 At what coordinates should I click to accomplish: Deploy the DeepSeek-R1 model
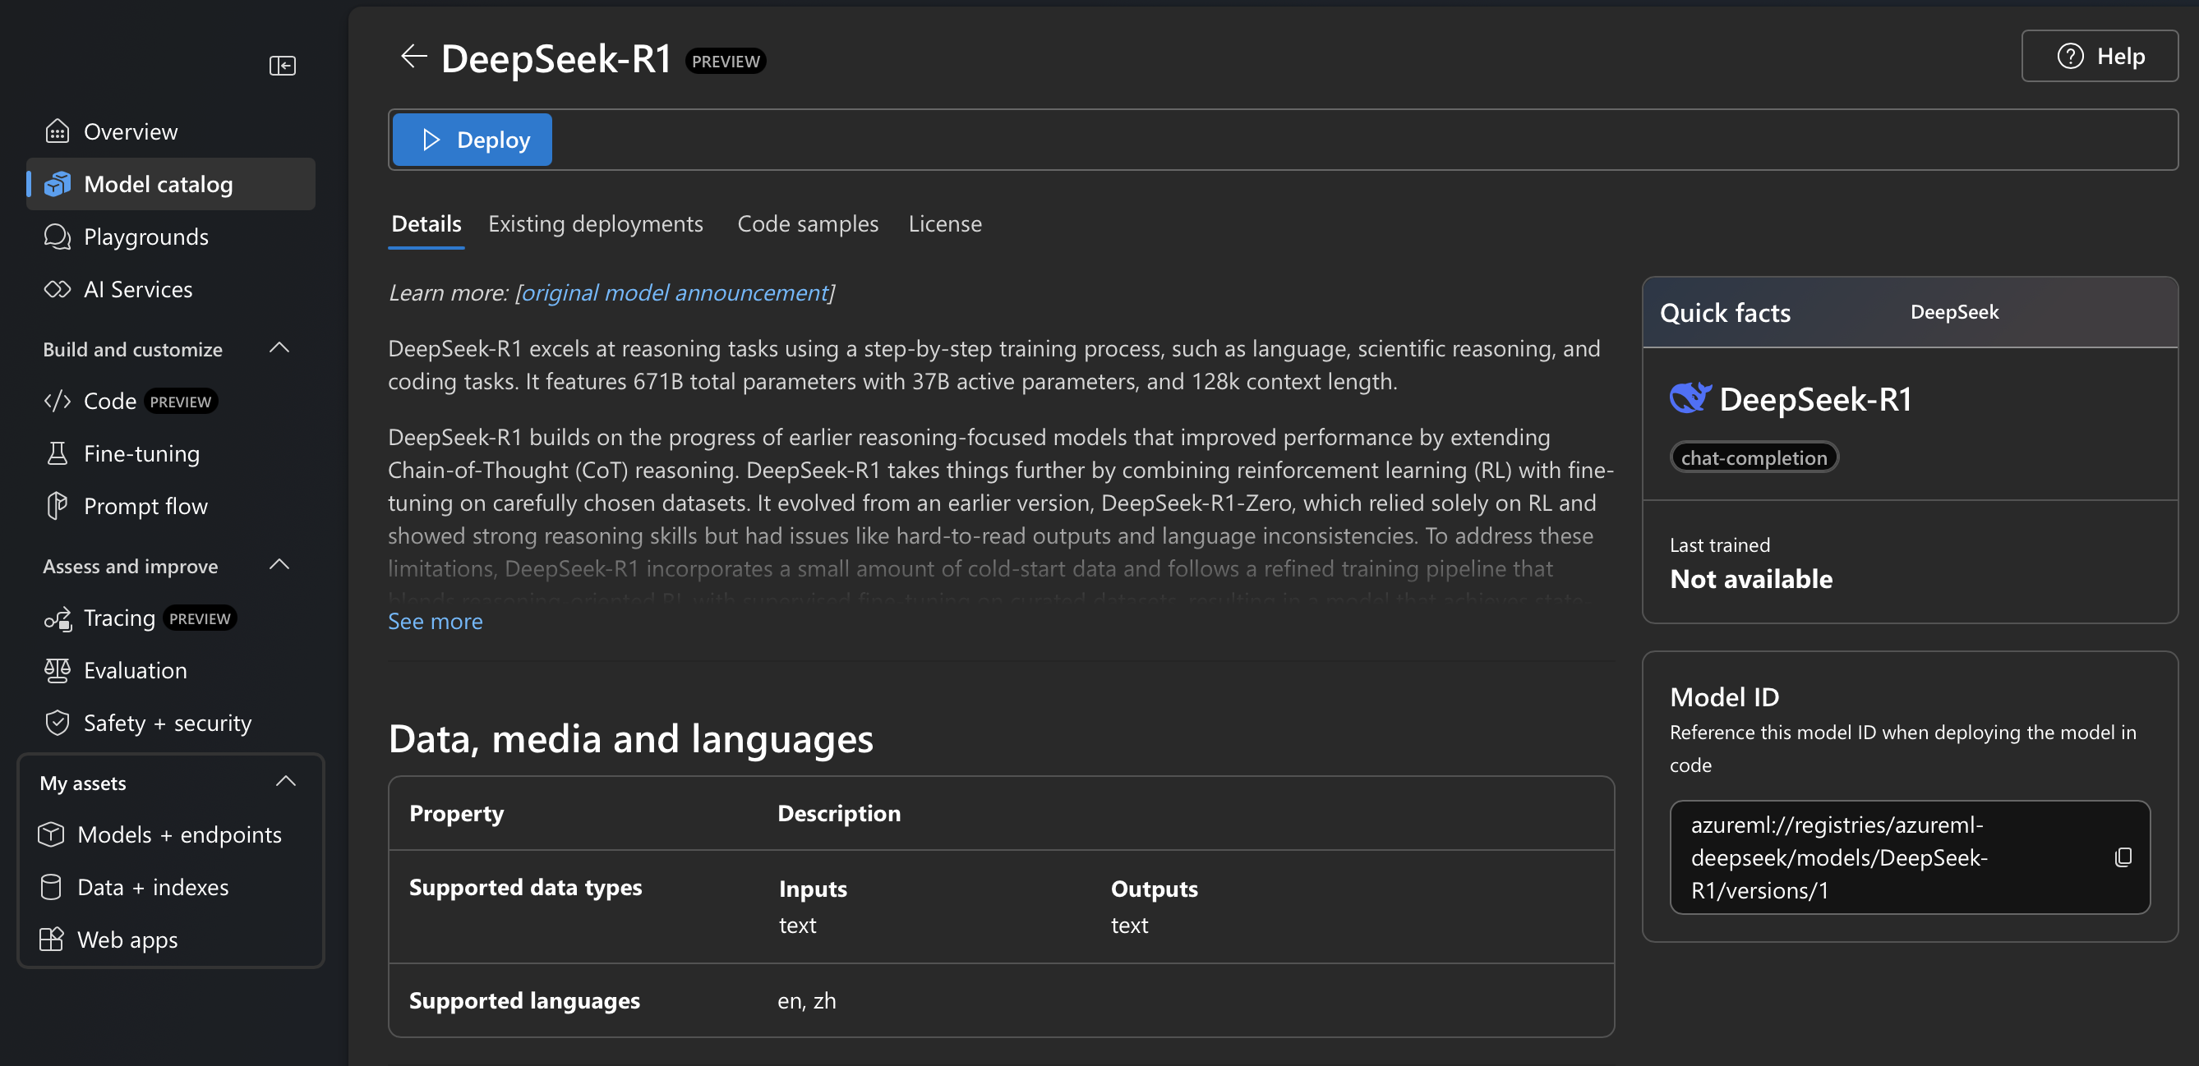tap(472, 139)
